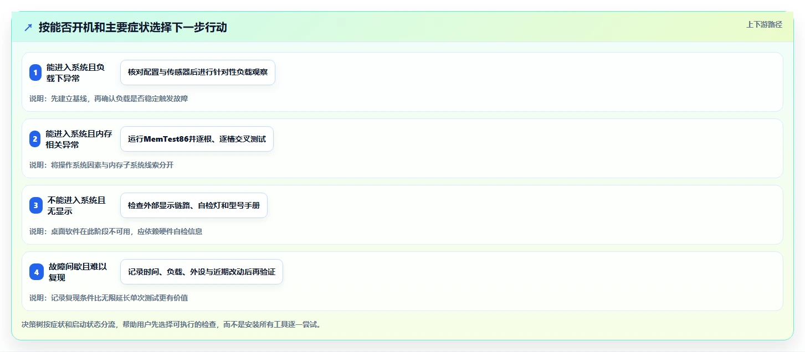The width and height of the screenshot is (805, 352).
Task: Click 运行MemTest86并逐根、逐槽交叉测试 action button
Action: tap(197, 139)
